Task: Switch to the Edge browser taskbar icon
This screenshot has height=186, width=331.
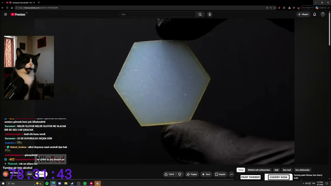Action: pos(53,183)
